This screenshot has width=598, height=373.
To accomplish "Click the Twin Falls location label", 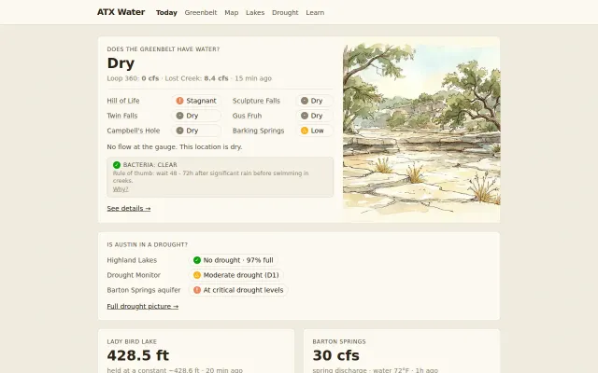I will coord(122,116).
